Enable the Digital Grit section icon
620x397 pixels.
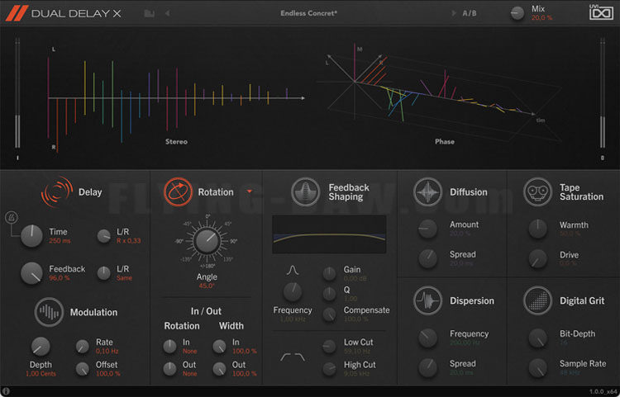pyautogui.click(x=537, y=300)
